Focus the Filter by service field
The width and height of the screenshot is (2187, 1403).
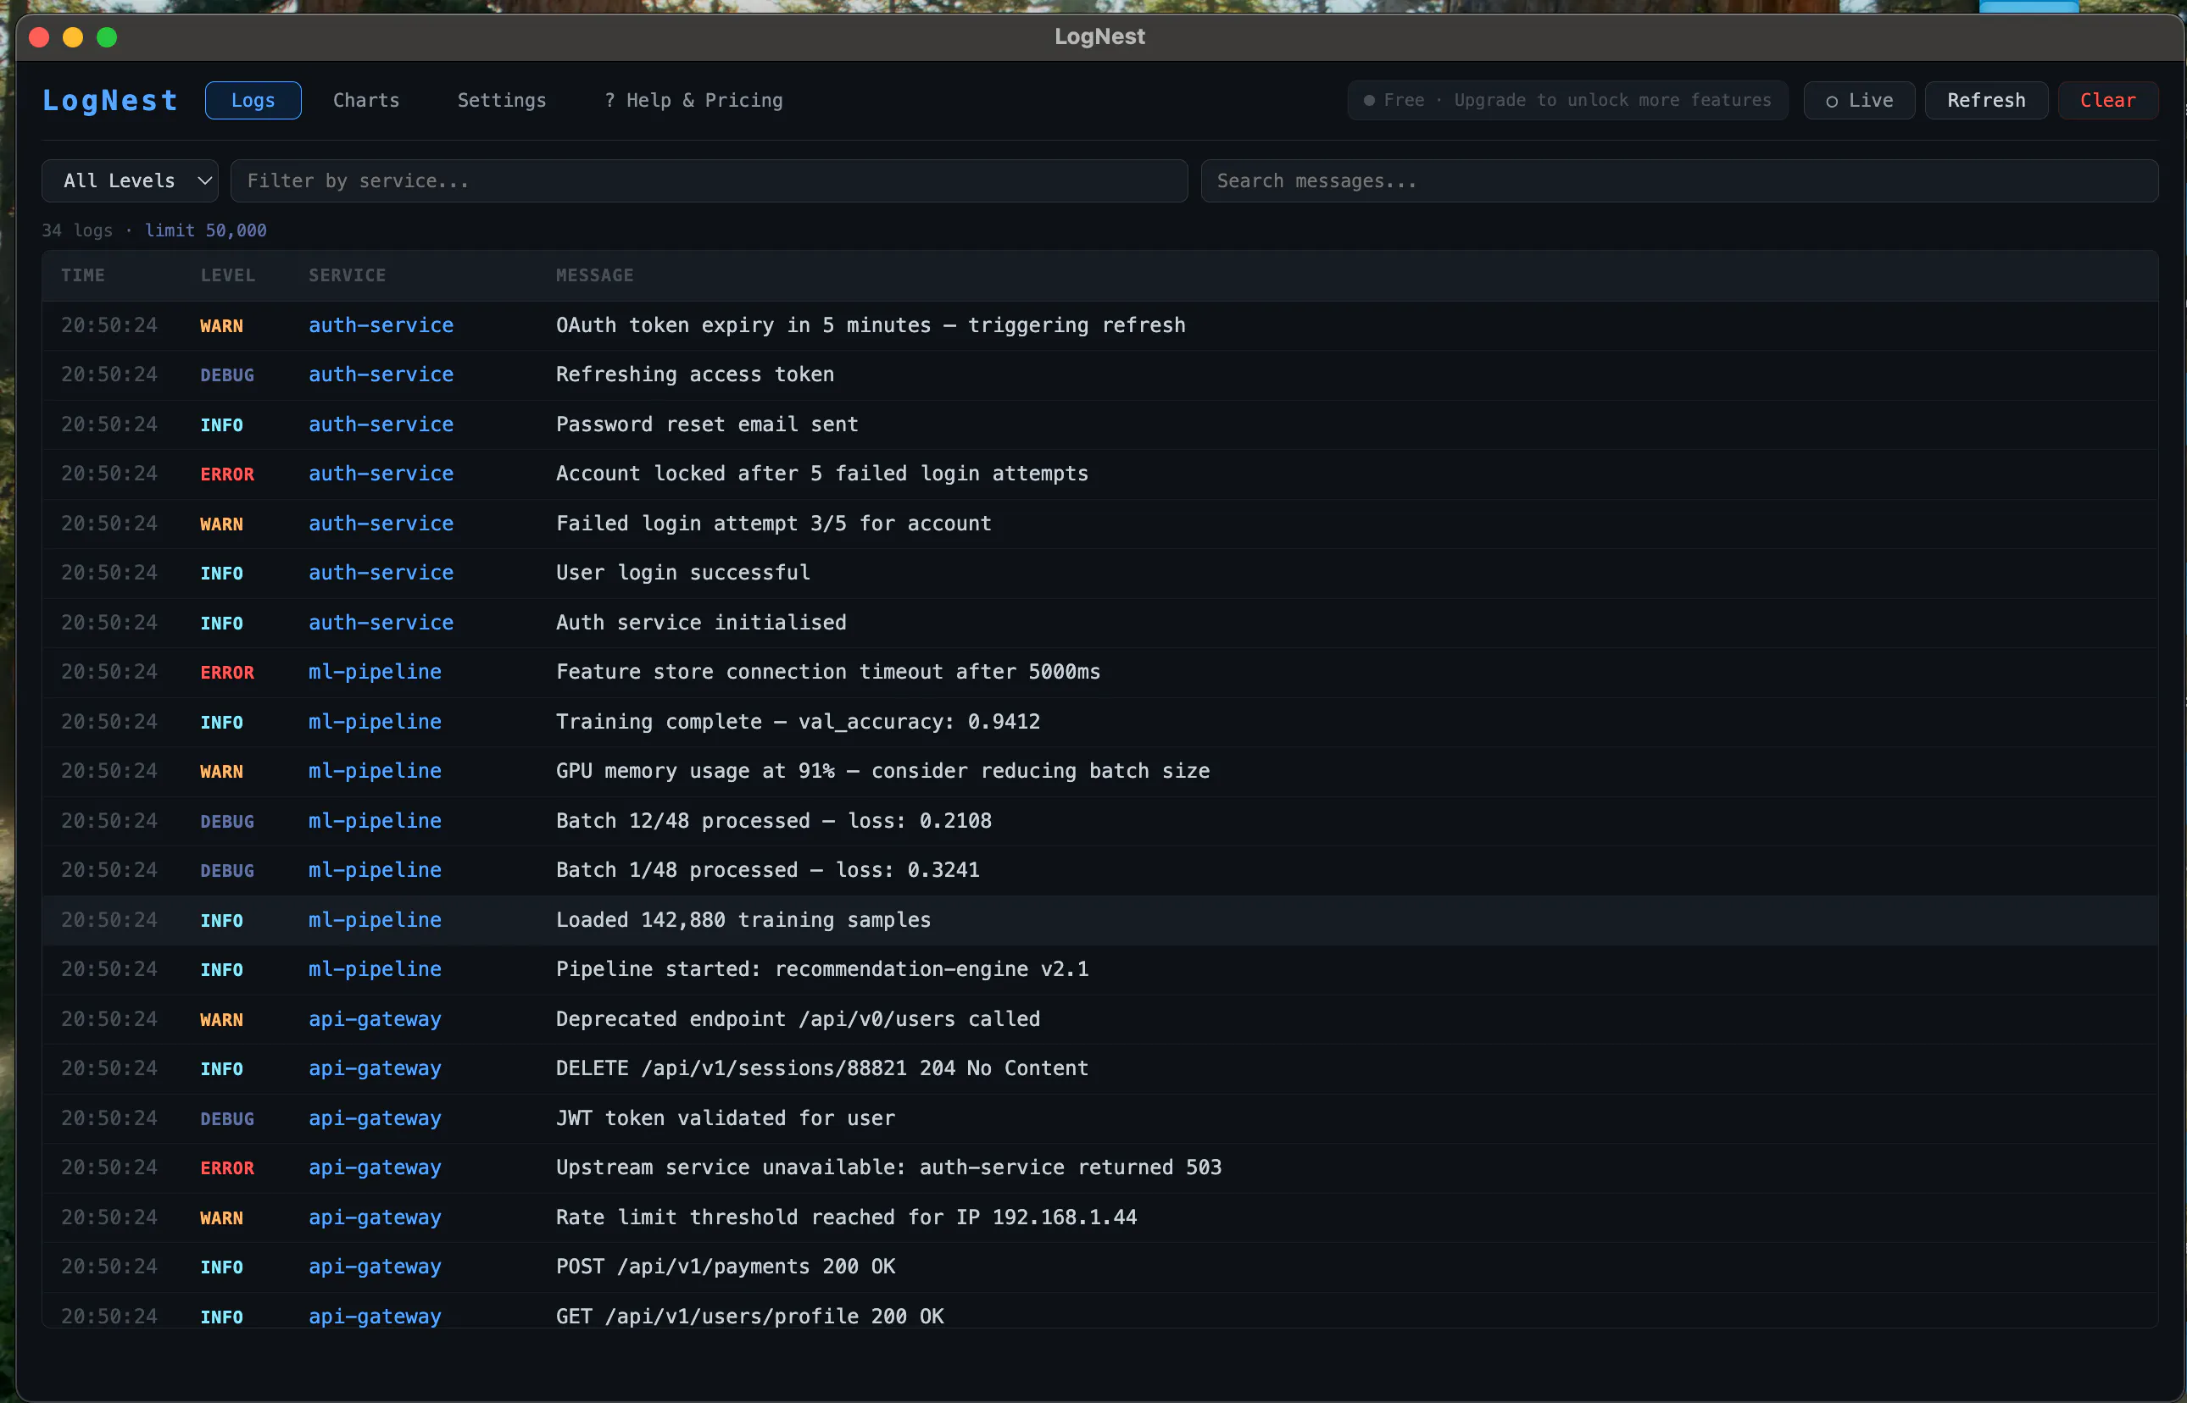coord(709,181)
